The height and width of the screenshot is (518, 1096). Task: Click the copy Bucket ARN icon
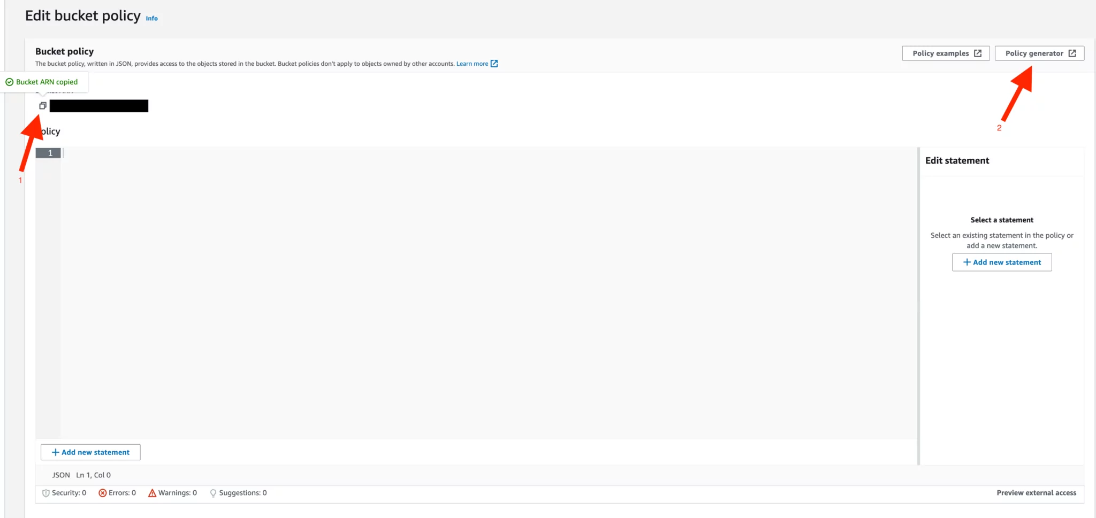(x=43, y=106)
